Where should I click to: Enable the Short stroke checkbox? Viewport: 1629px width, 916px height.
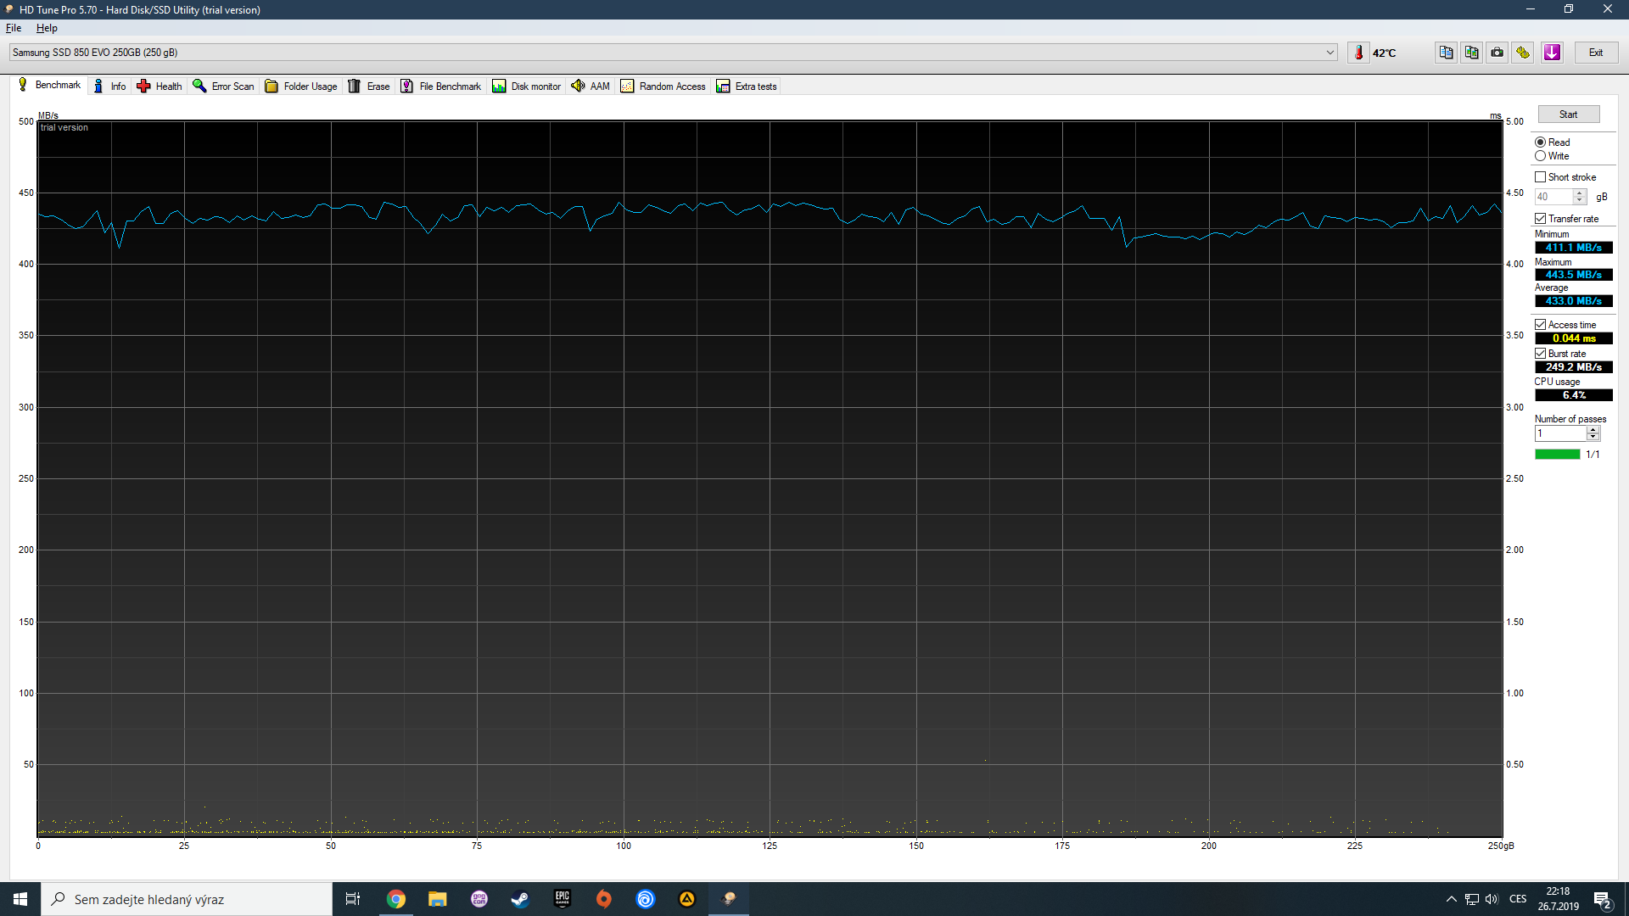pos(1540,177)
